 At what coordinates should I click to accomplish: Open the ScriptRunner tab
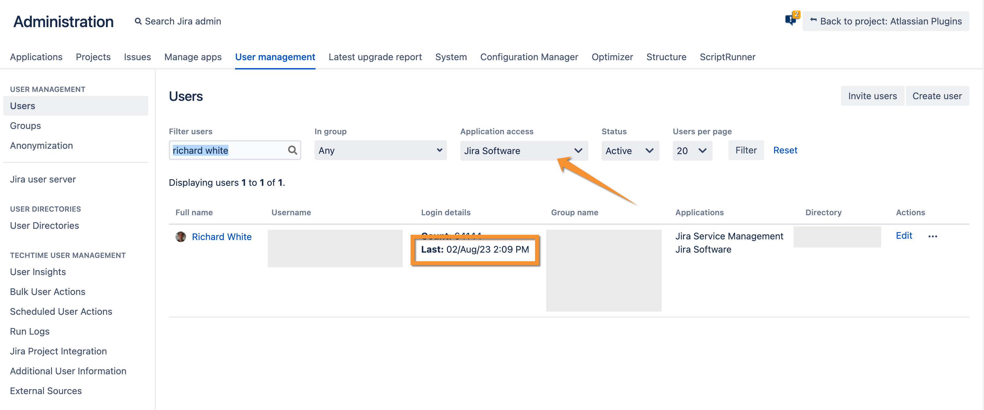coord(727,57)
